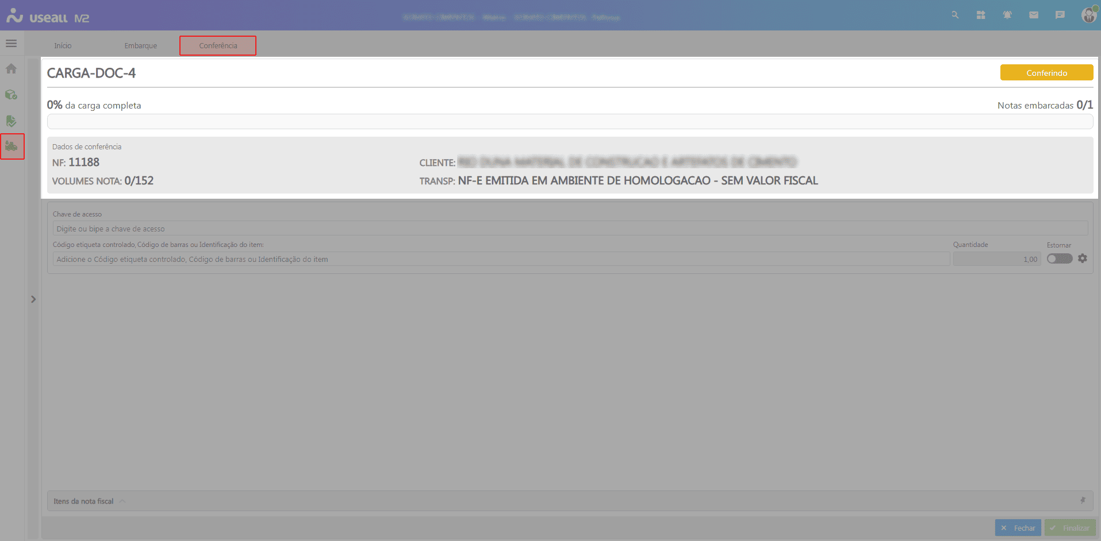Viewport: 1101px width, 541px height.
Task: Expand the collapsed side panel arrow
Action: point(33,299)
